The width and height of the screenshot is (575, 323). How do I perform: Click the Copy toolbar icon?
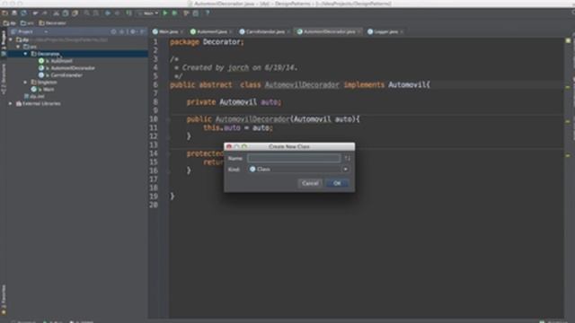(66, 13)
